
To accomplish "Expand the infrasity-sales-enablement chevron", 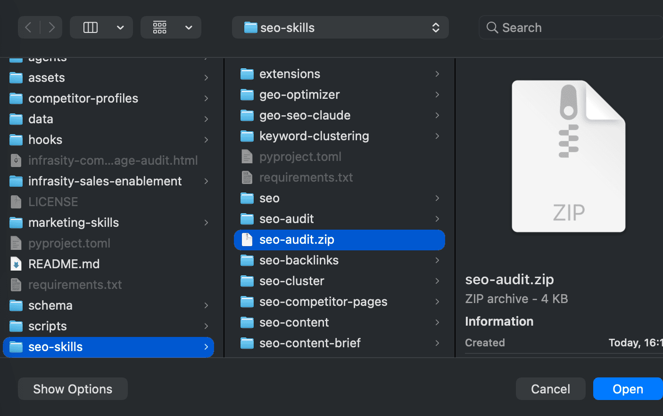I will click(206, 181).
